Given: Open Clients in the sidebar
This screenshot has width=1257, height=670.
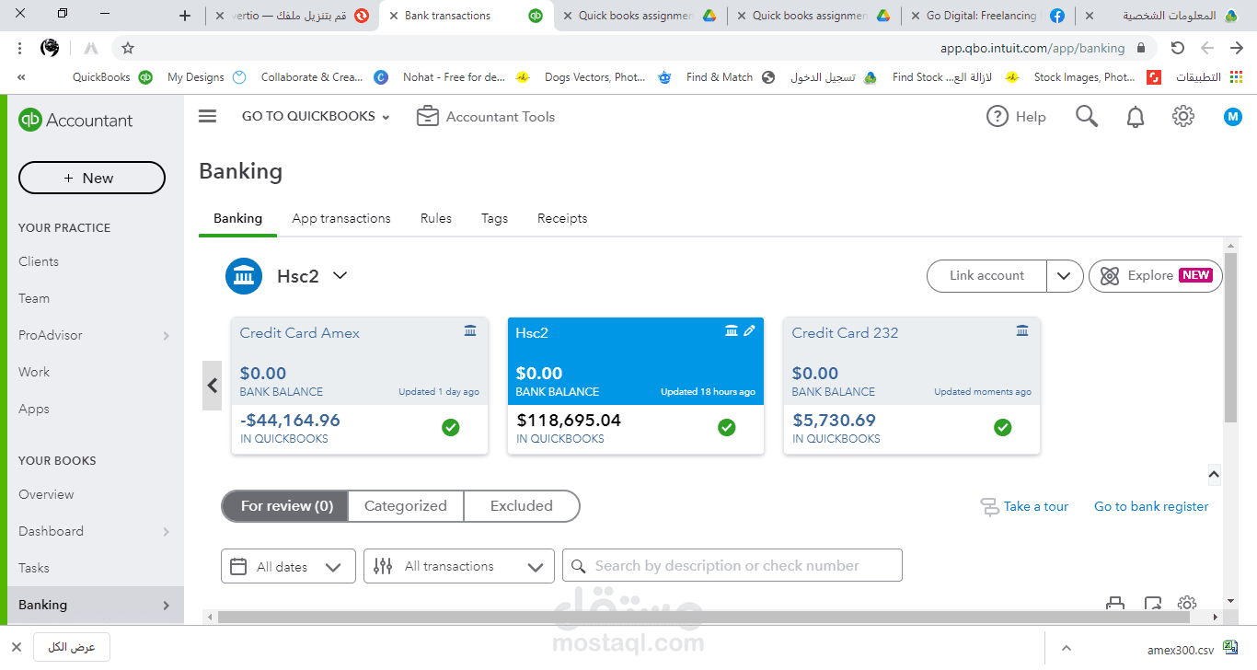Looking at the screenshot, I should tap(39, 262).
